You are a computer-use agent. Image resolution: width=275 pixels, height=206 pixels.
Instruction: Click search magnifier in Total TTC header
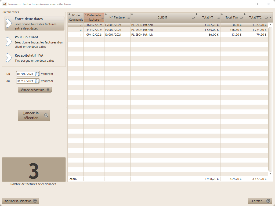click(x=267, y=18)
